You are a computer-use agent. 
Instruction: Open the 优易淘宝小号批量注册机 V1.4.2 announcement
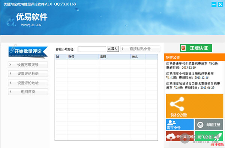[x=190, y=76]
